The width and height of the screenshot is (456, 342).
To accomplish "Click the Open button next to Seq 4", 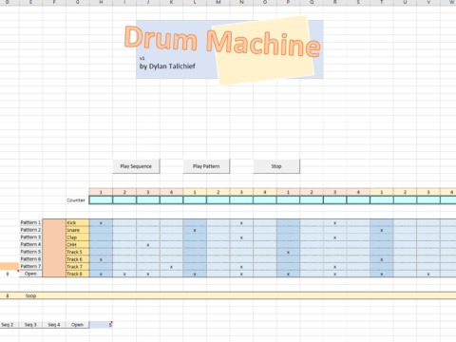I will click(77, 325).
